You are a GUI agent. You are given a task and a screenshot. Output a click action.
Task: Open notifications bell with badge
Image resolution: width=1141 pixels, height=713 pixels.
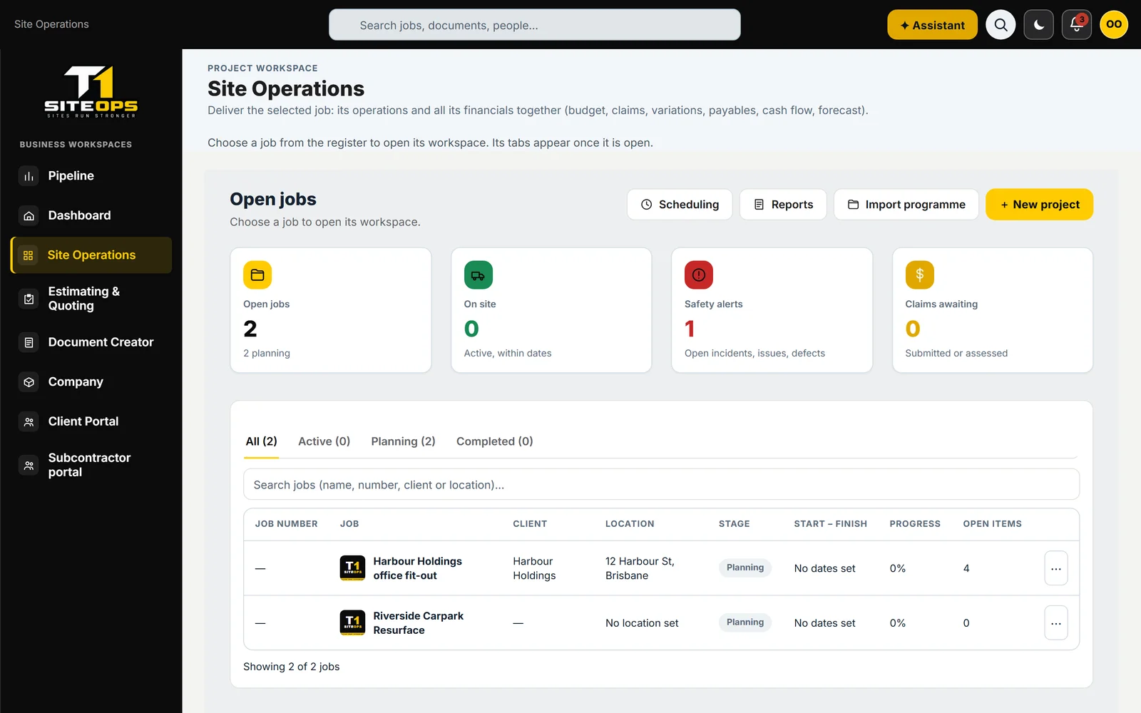click(x=1077, y=25)
